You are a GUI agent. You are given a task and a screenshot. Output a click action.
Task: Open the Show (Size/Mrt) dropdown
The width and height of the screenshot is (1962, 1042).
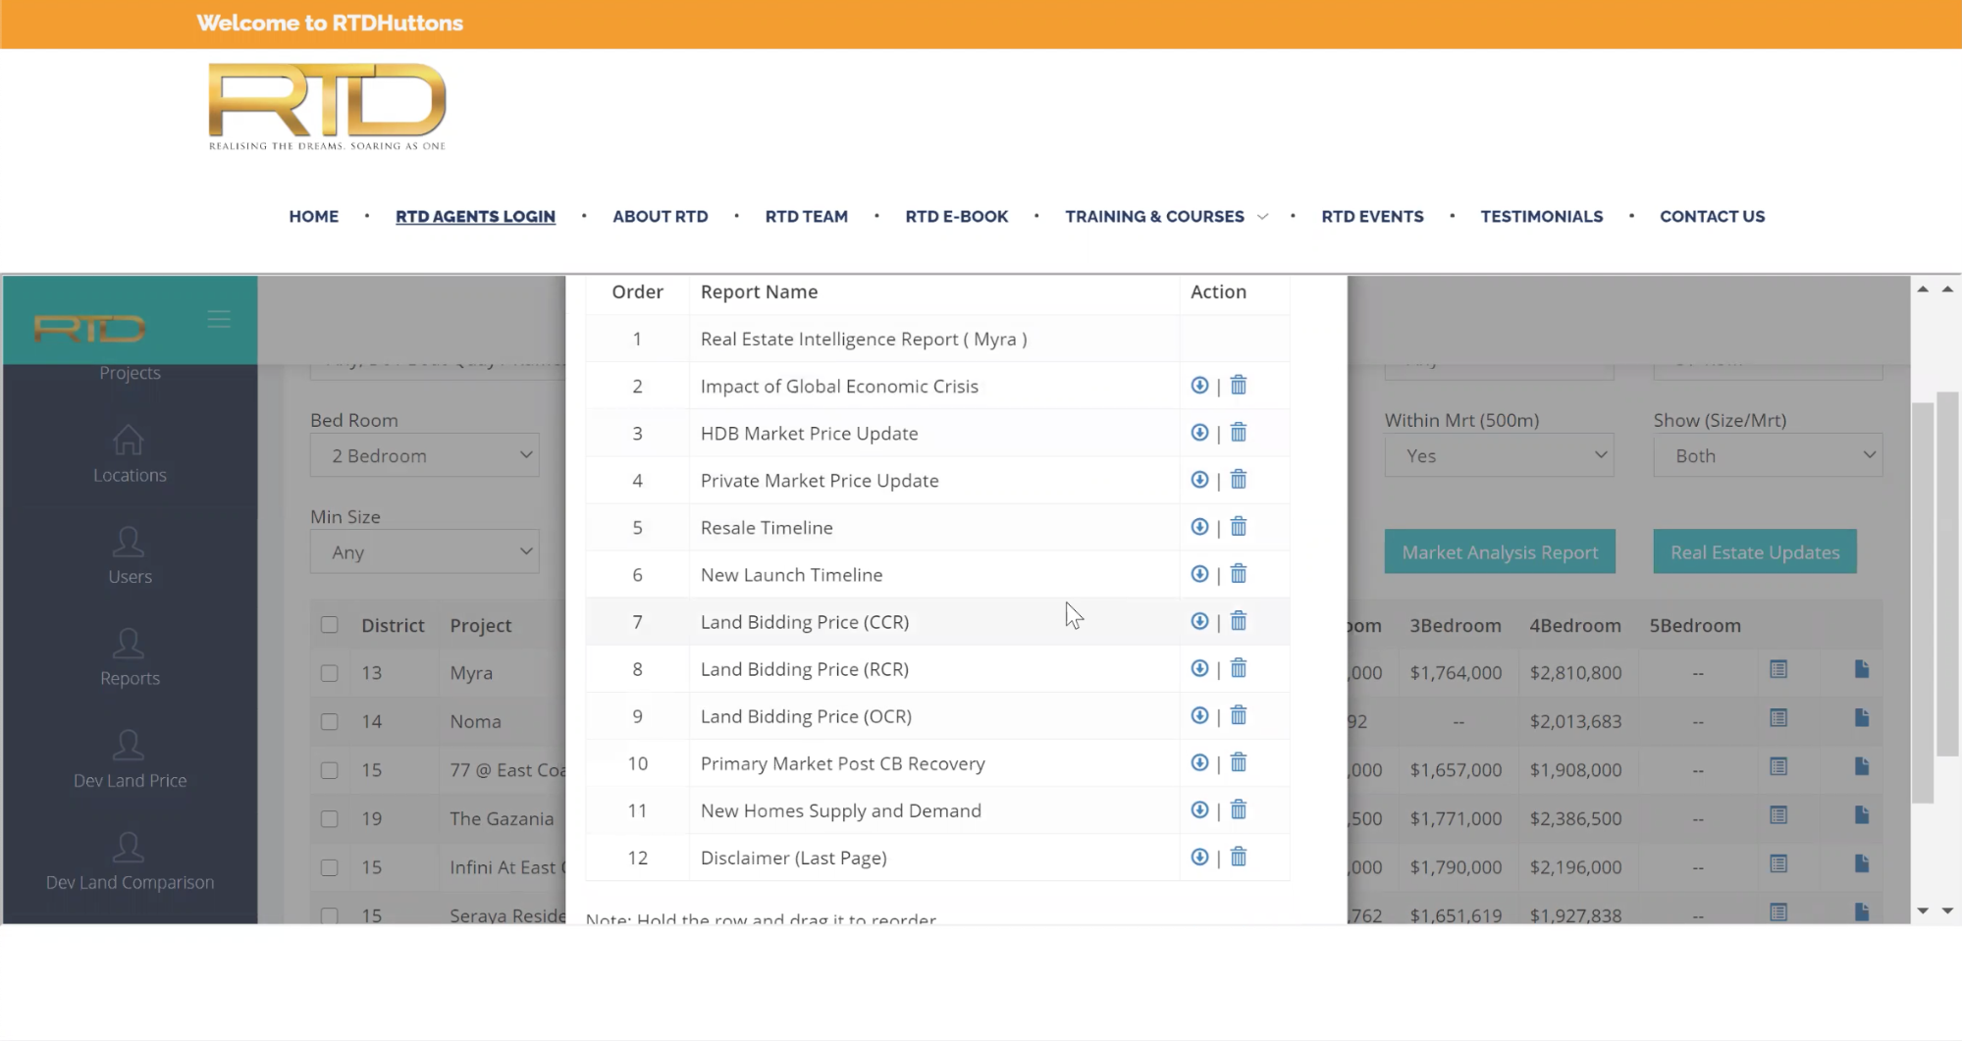[x=1768, y=455]
